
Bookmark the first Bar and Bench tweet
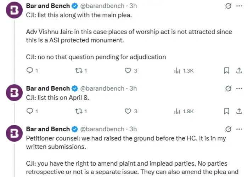click(x=226, y=70)
